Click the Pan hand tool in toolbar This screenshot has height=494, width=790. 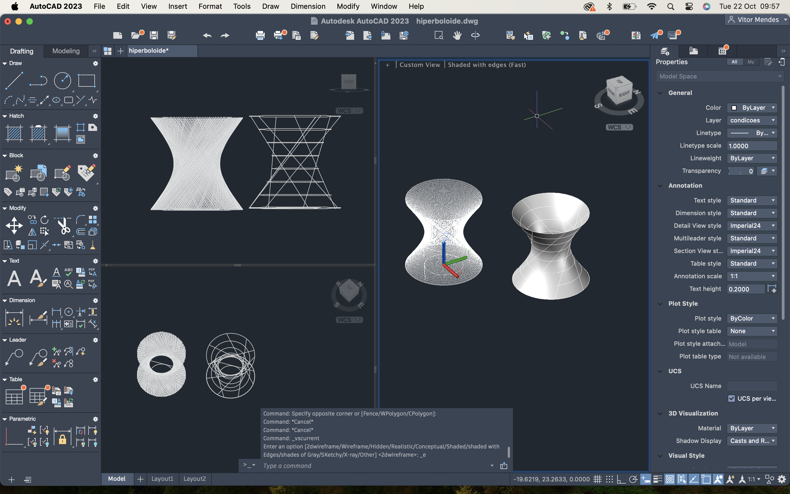[457, 35]
